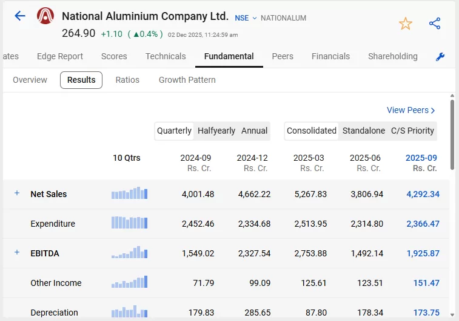Click Net Sales value 3,806.94
The height and width of the screenshot is (321, 459).
pos(367,194)
